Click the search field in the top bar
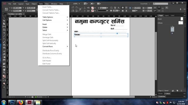188x105 pixels. [x=160, y=4]
